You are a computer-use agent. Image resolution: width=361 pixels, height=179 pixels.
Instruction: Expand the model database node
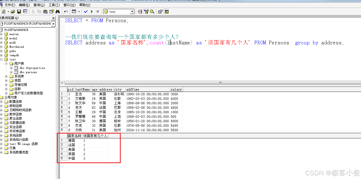(x=2, y=38)
